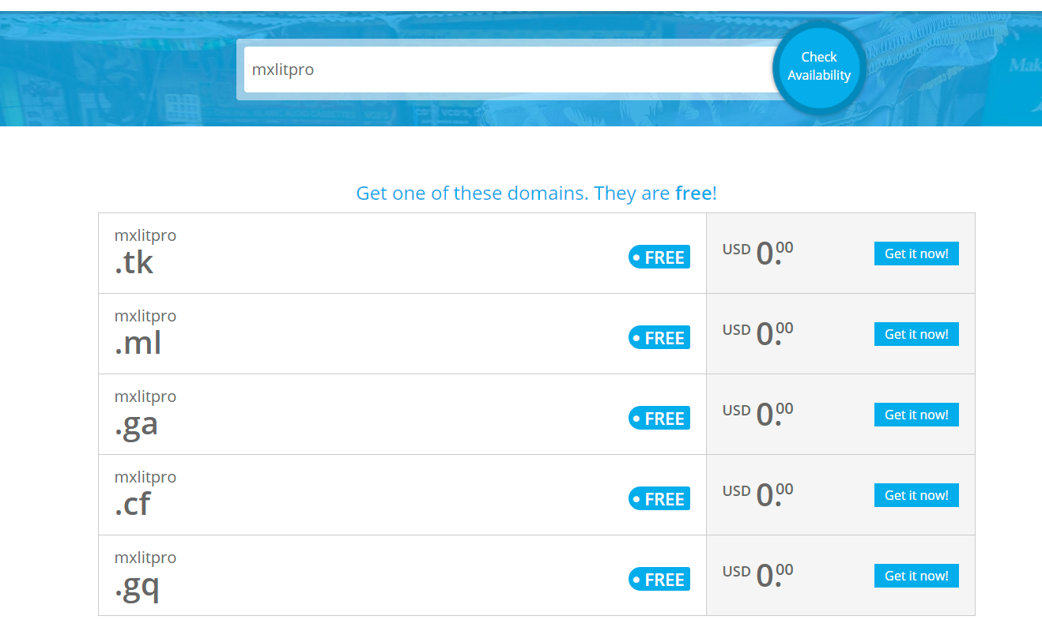The image size is (1042, 631).
Task: Click the USD 0.00 price for .tk
Action: (x=757, y=254)
